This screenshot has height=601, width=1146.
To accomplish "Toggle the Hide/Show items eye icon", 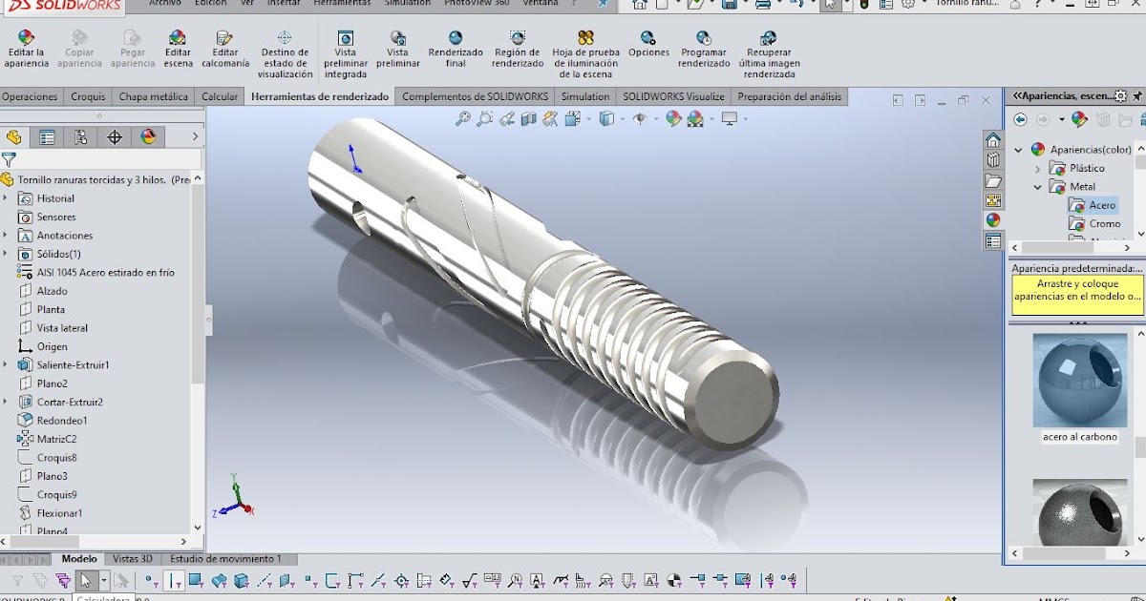I will click(x=641, y=119).
